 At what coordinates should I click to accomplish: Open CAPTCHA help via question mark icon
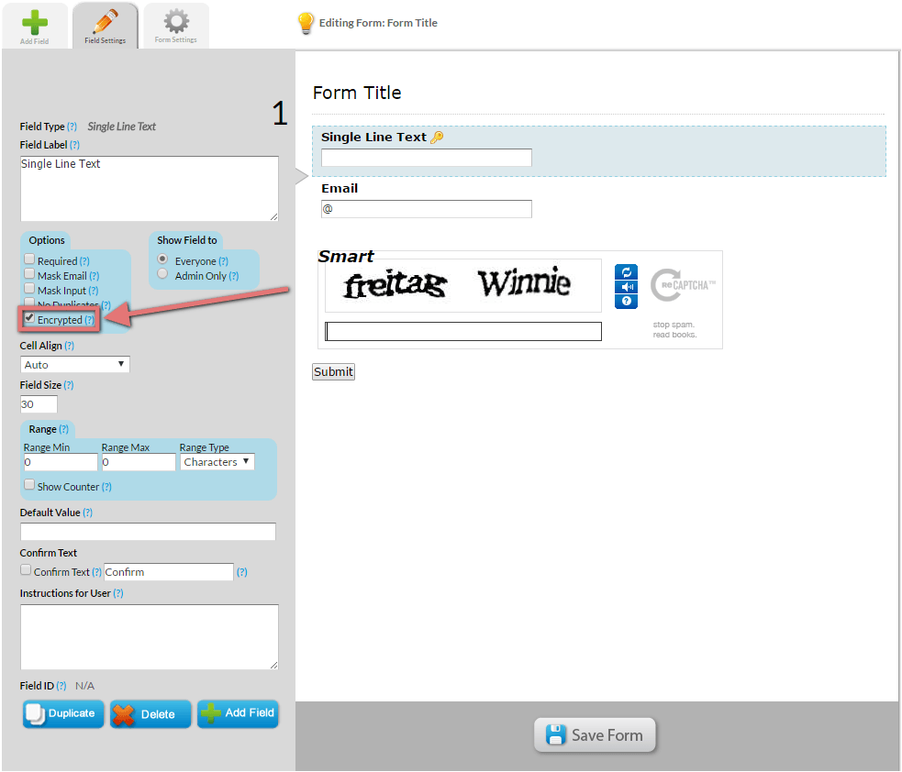pos(626,302)
